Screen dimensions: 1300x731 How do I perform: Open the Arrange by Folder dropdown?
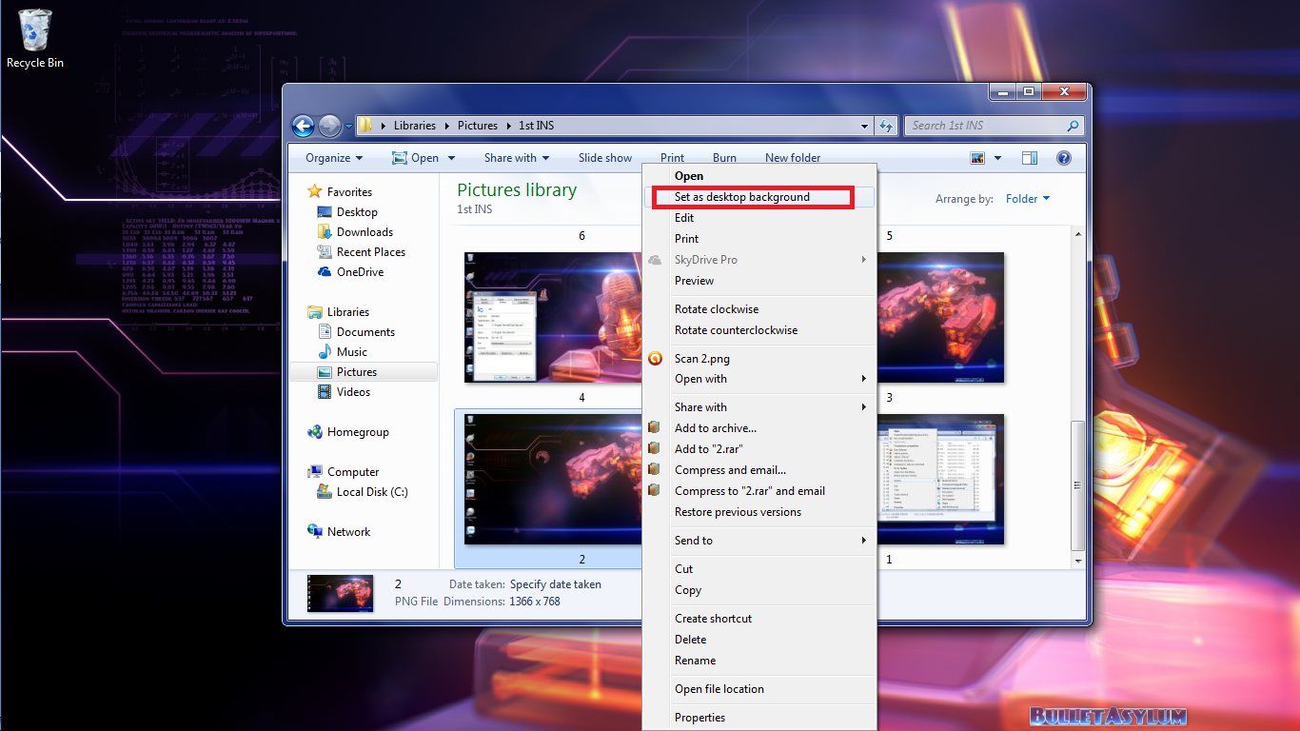click(x=1028, y=199)
